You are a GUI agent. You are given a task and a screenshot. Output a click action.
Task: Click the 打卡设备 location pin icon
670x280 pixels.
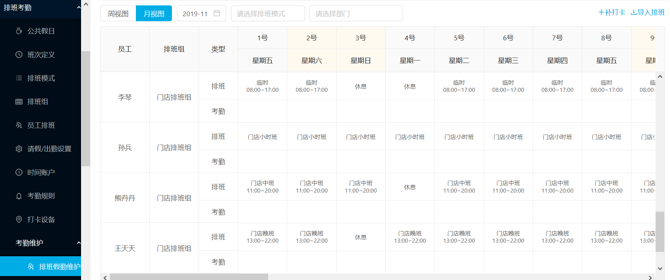click(19, 220)
